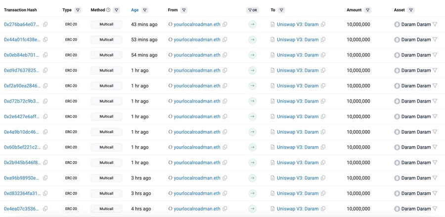Click the Method column help icon
Image resolution: width=445 pixels, height=217 pixels.
click(108, 10)
